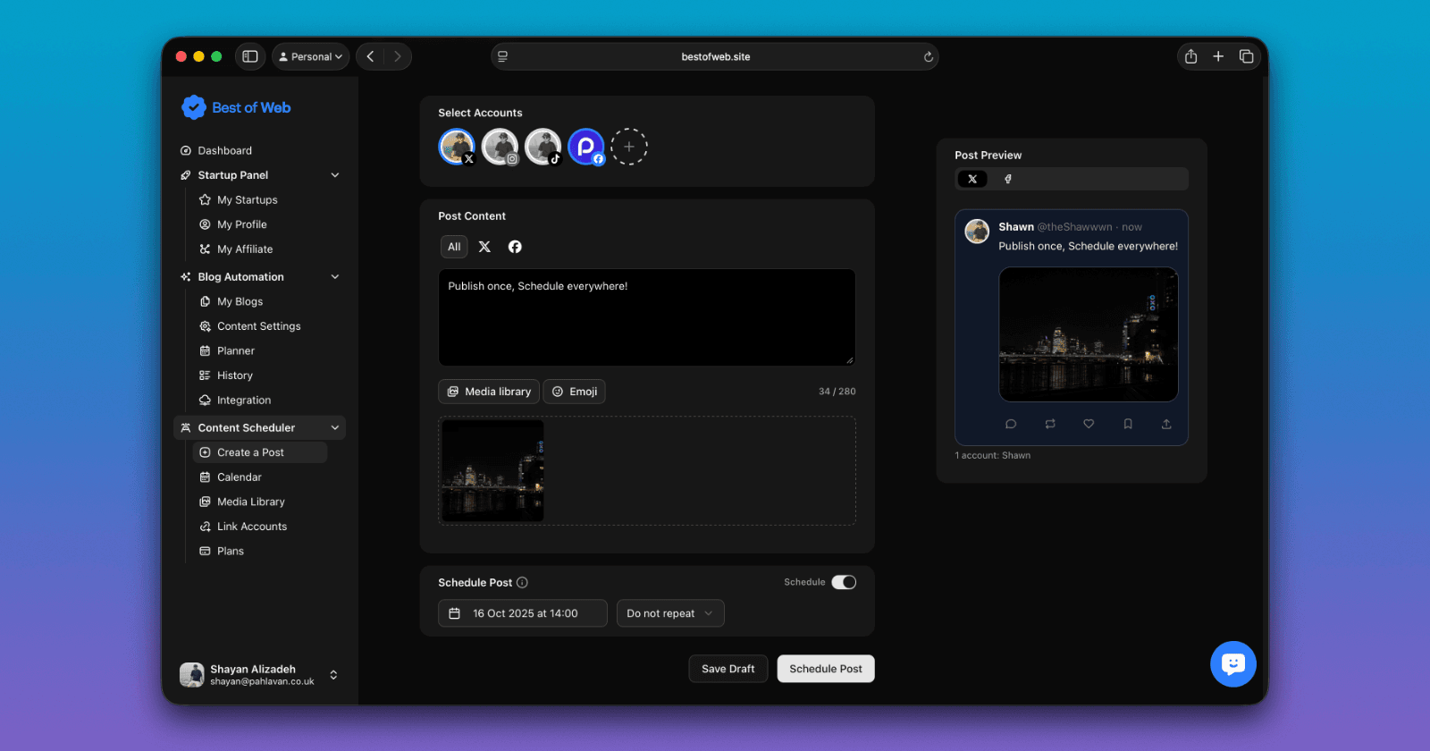Open the Emoji picker
Screen dimensions: 1430x751
pyautogui.click(x=574, y=392)
